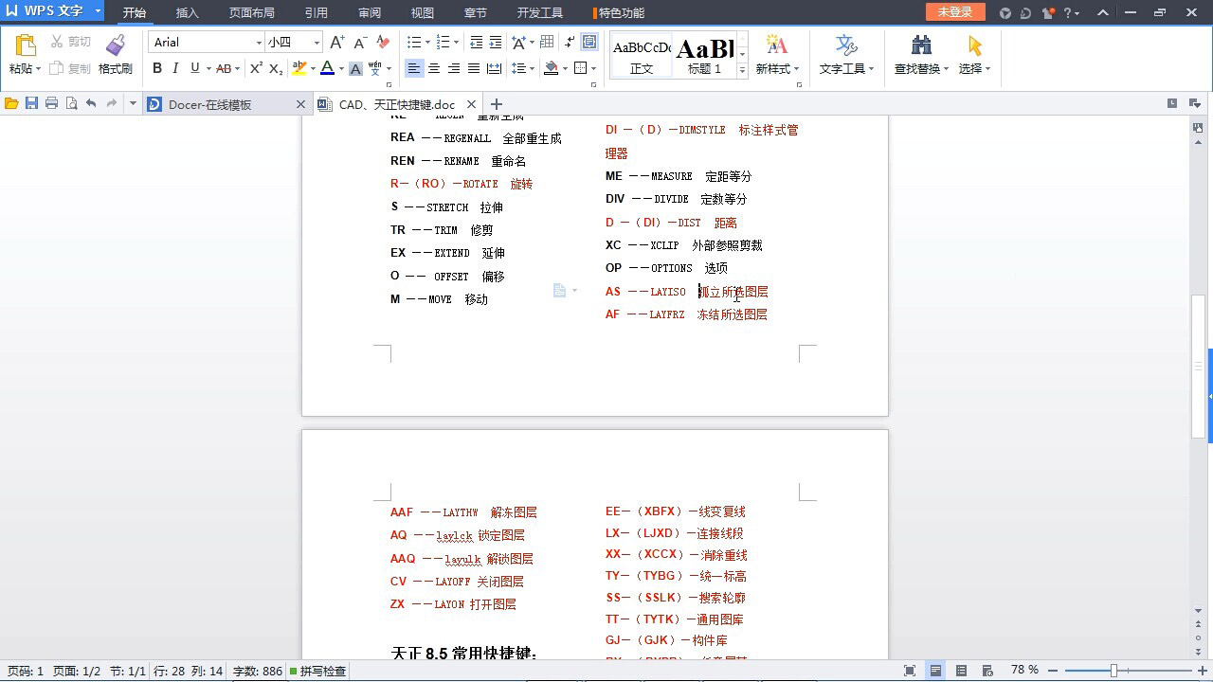Click the 未登录 login button
Image resolution: width=1213 pixels, height=682 pixels.
click(x=955, y=12)
